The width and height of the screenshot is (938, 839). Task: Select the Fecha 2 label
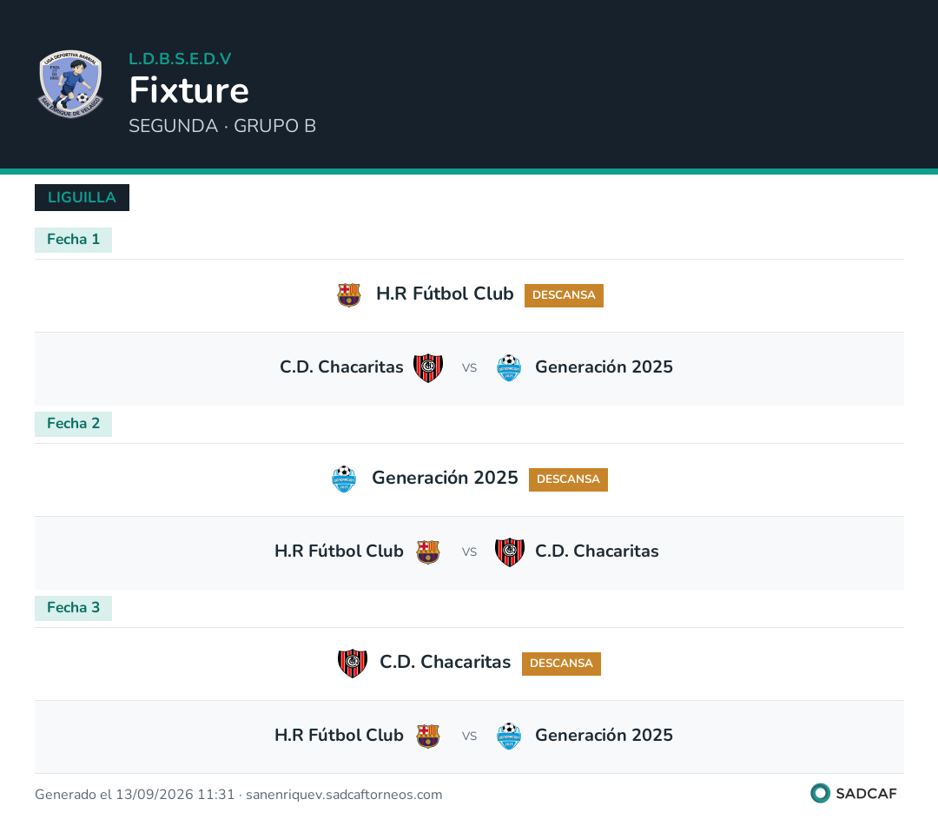(x=73, y=424)
